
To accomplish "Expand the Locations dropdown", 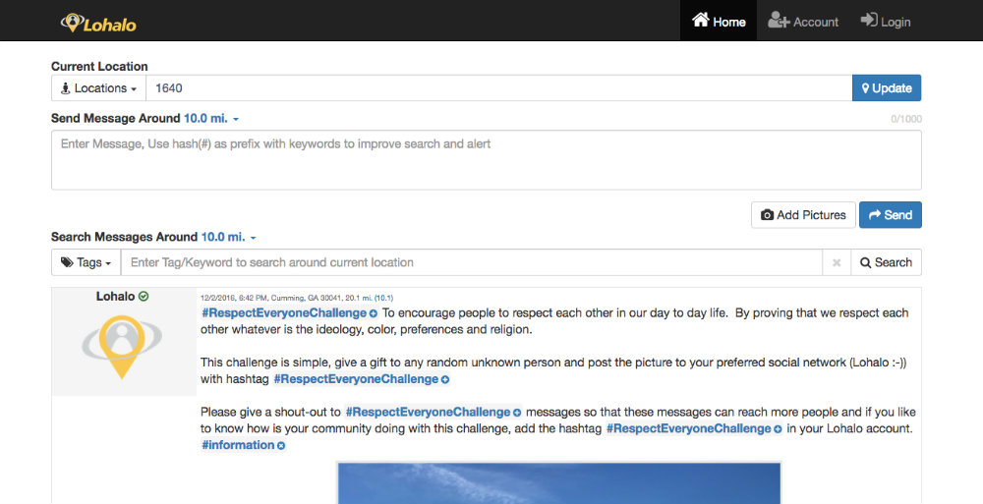I will tap(98, 88).
